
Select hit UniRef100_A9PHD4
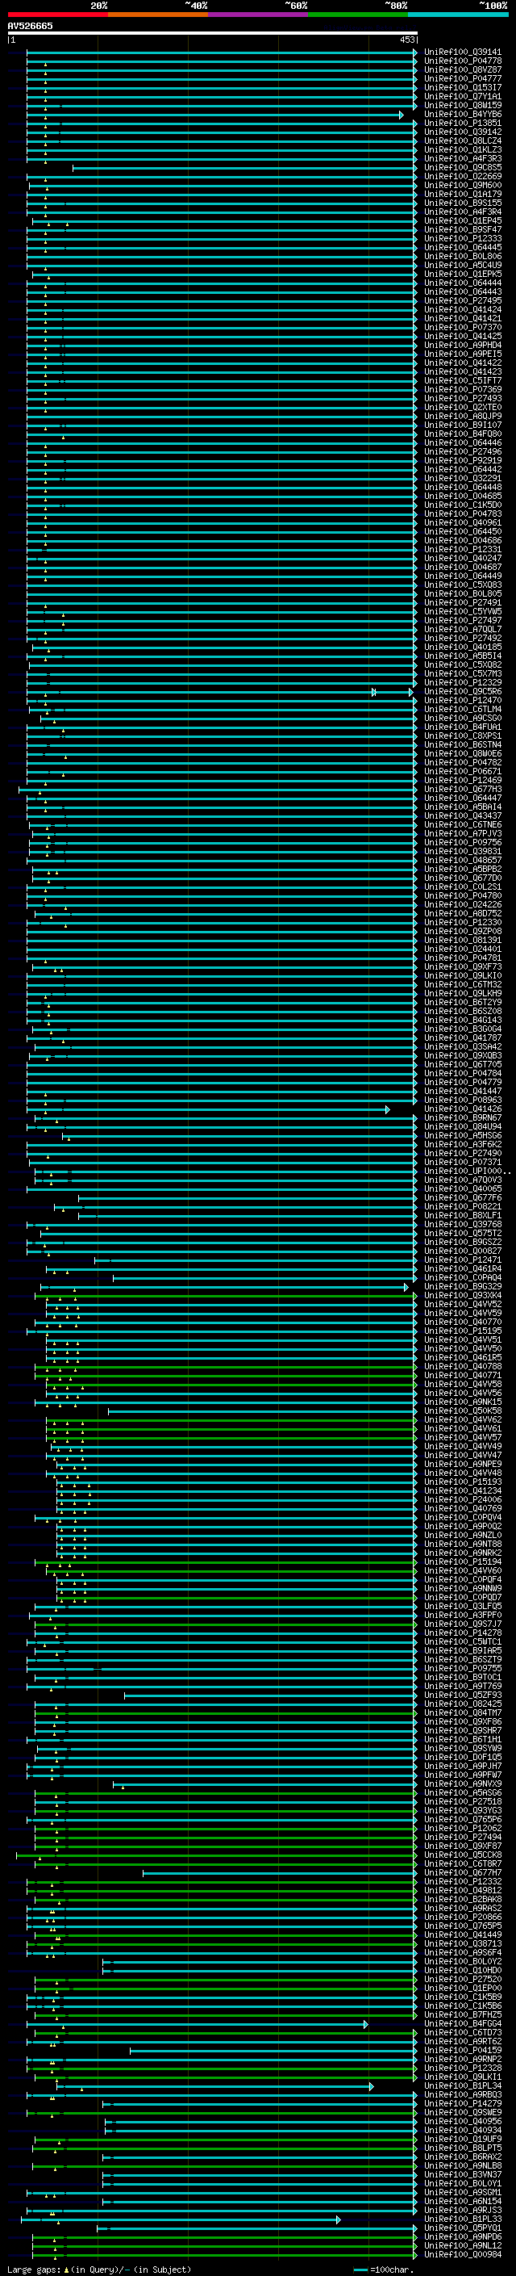point(463,345)
